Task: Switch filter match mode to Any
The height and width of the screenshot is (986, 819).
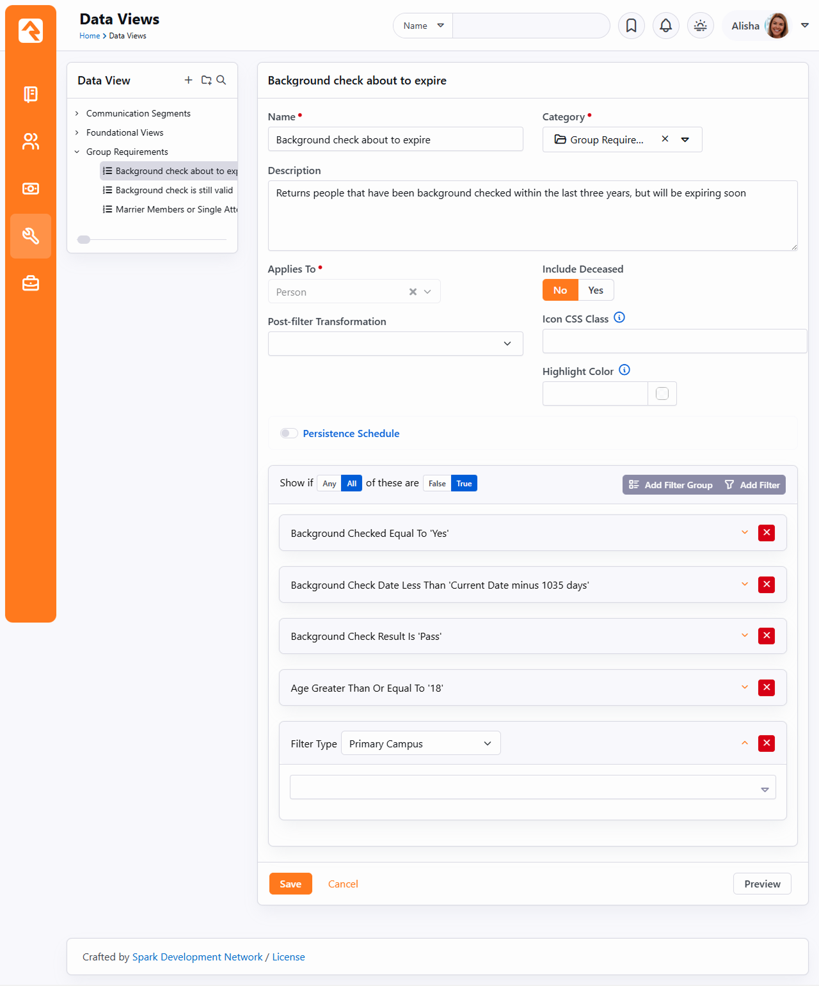Action: coord(329,484)
